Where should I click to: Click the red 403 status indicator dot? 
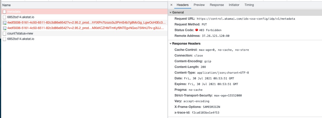(x=197, y=30)
